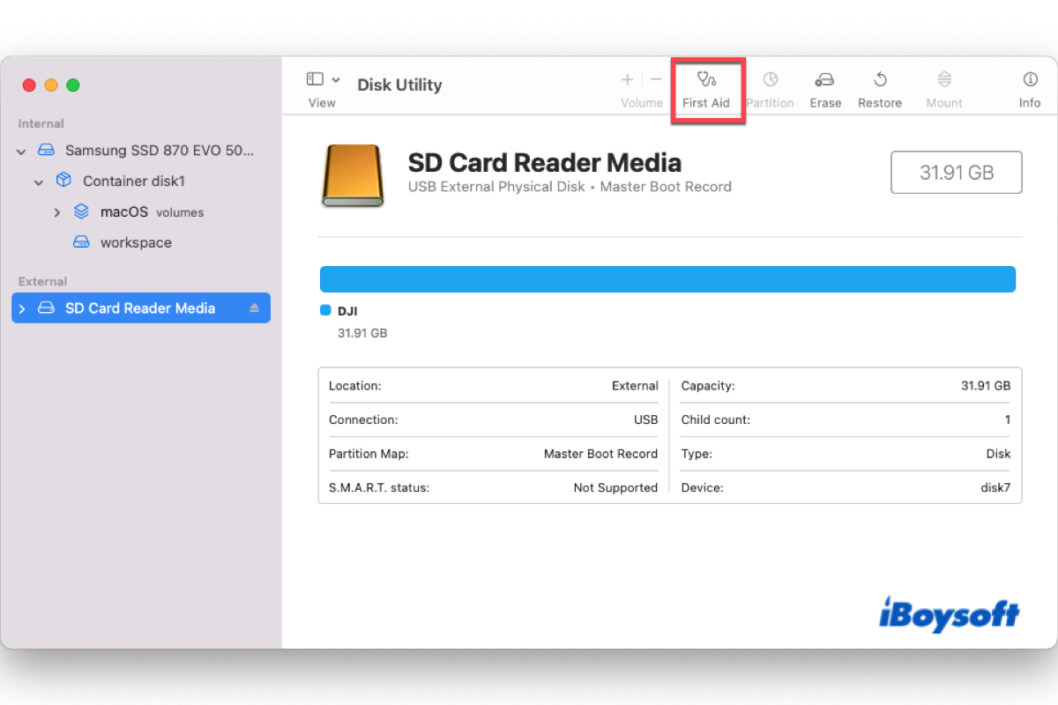Click the DJI partition in the usage bar
Screen dimensions: 1058x705
(667, 278)
